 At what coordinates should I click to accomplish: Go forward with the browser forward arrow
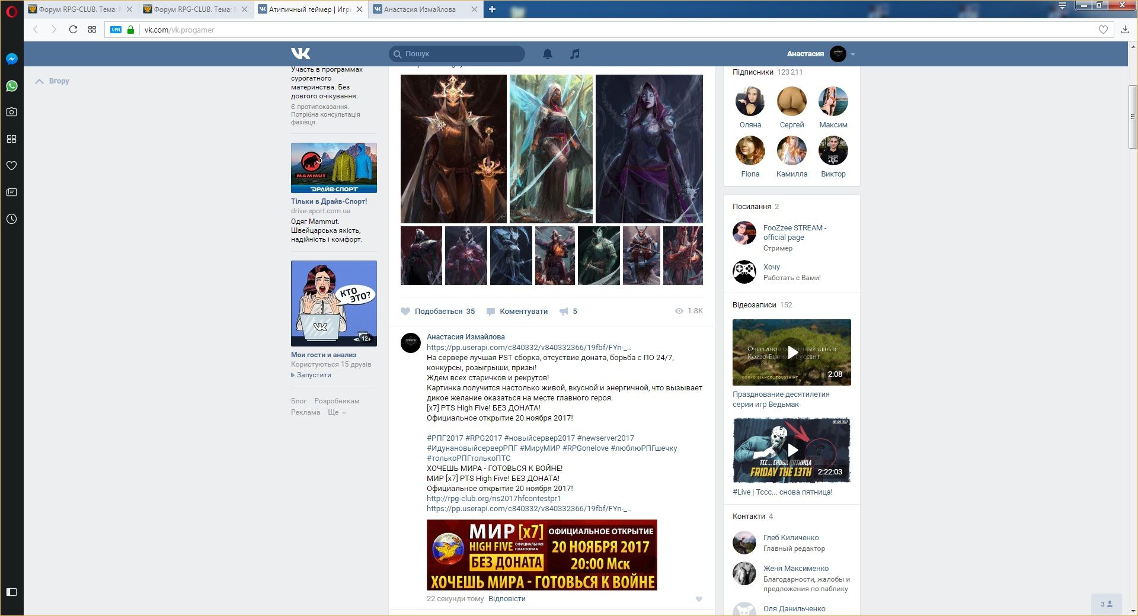(x=54, y=30)
